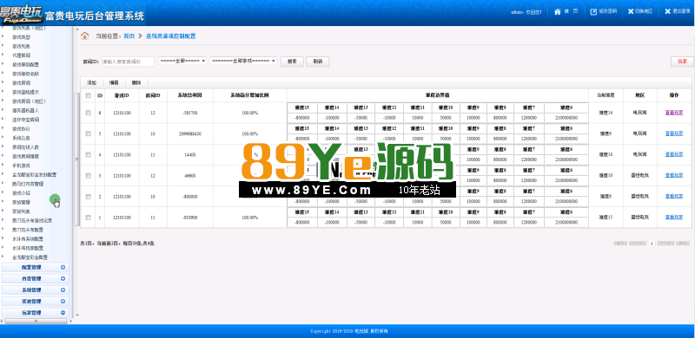The height and width of the screenshot is (338, 695).
Task: Click 查看玩家 link in row ID 2
Action: [x=674, y=197]
